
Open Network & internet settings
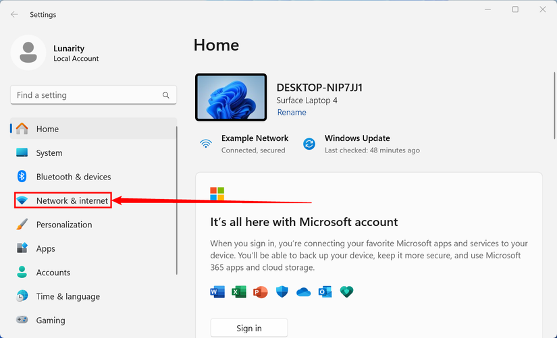point(63,200)
